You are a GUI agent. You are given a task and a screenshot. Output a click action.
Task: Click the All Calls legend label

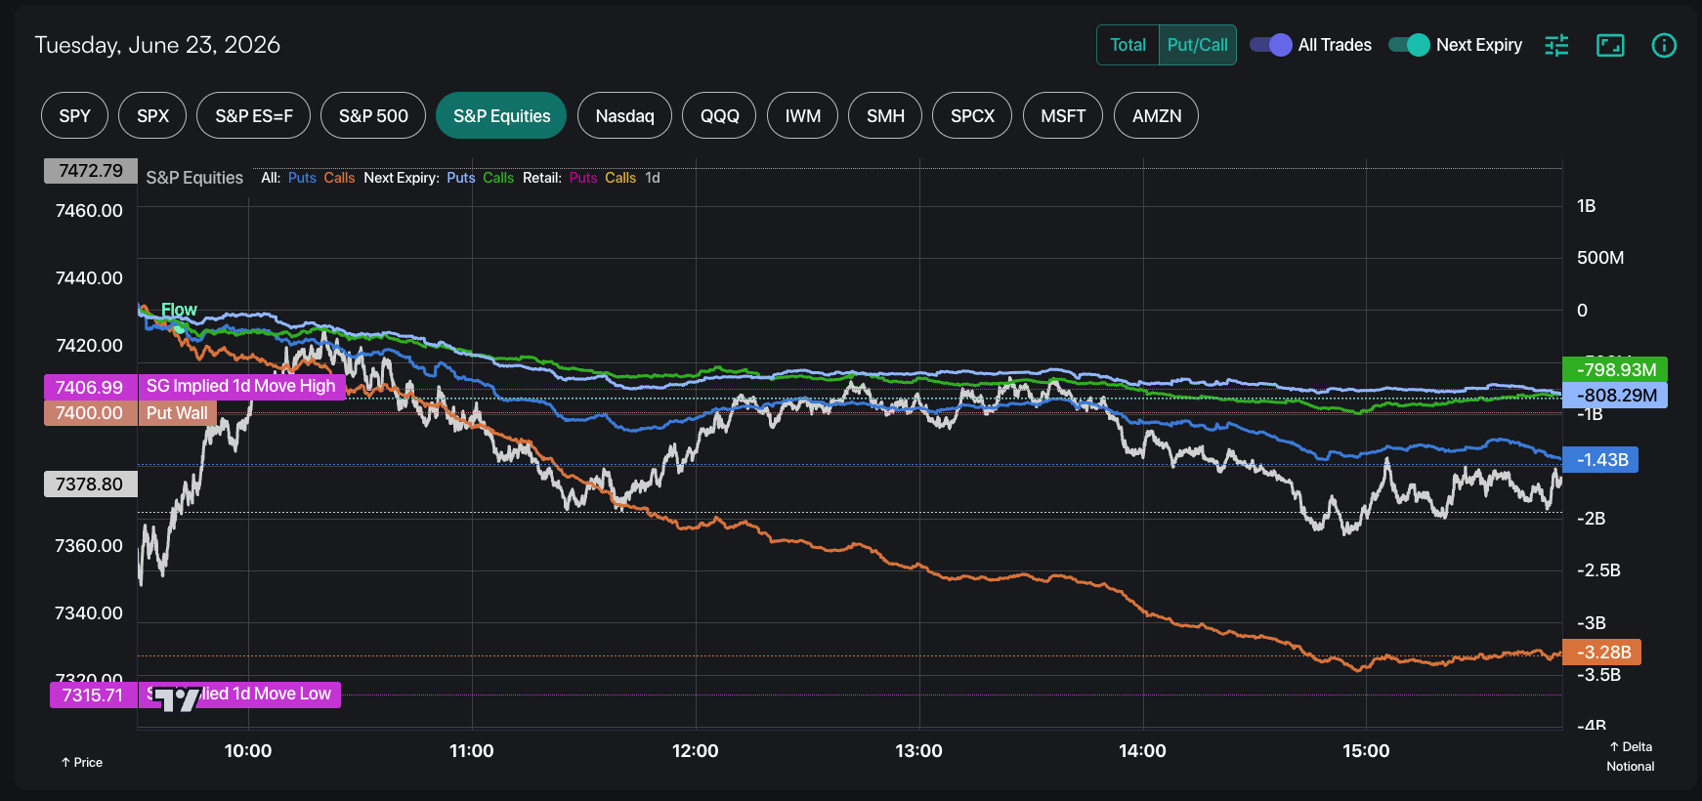point(339,178)
